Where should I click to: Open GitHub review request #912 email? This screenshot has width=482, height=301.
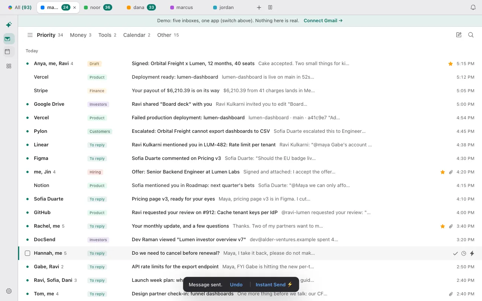click(250, 213)
